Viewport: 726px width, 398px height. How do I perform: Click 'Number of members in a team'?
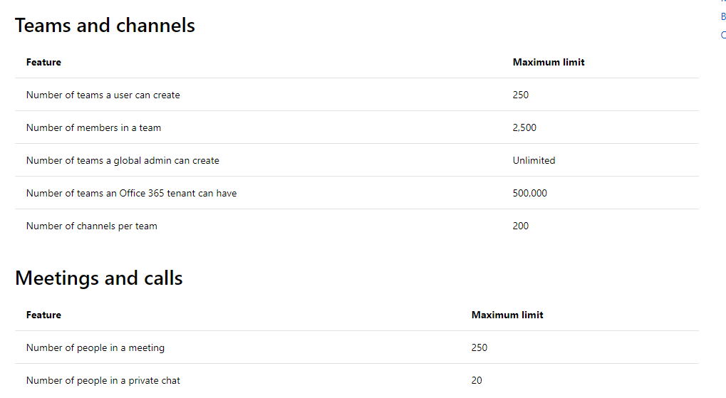(x=93, y=127)
